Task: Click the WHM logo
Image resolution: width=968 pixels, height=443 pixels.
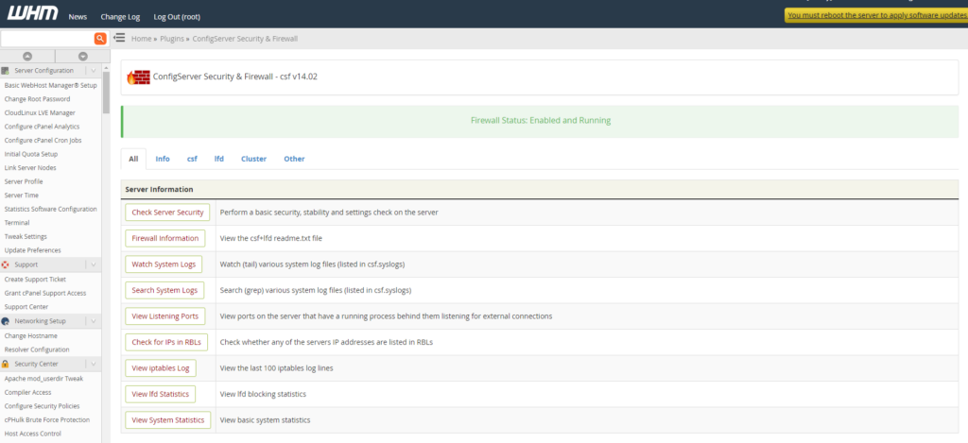Action: (32, 14)
